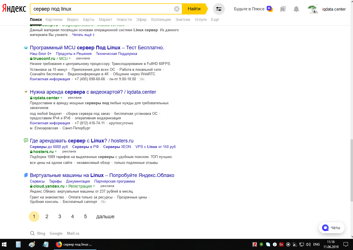The height and width of the screenshot is (250, 353).
Task: Open the Партнёрская программа sitelink
Action: [115, 181]
